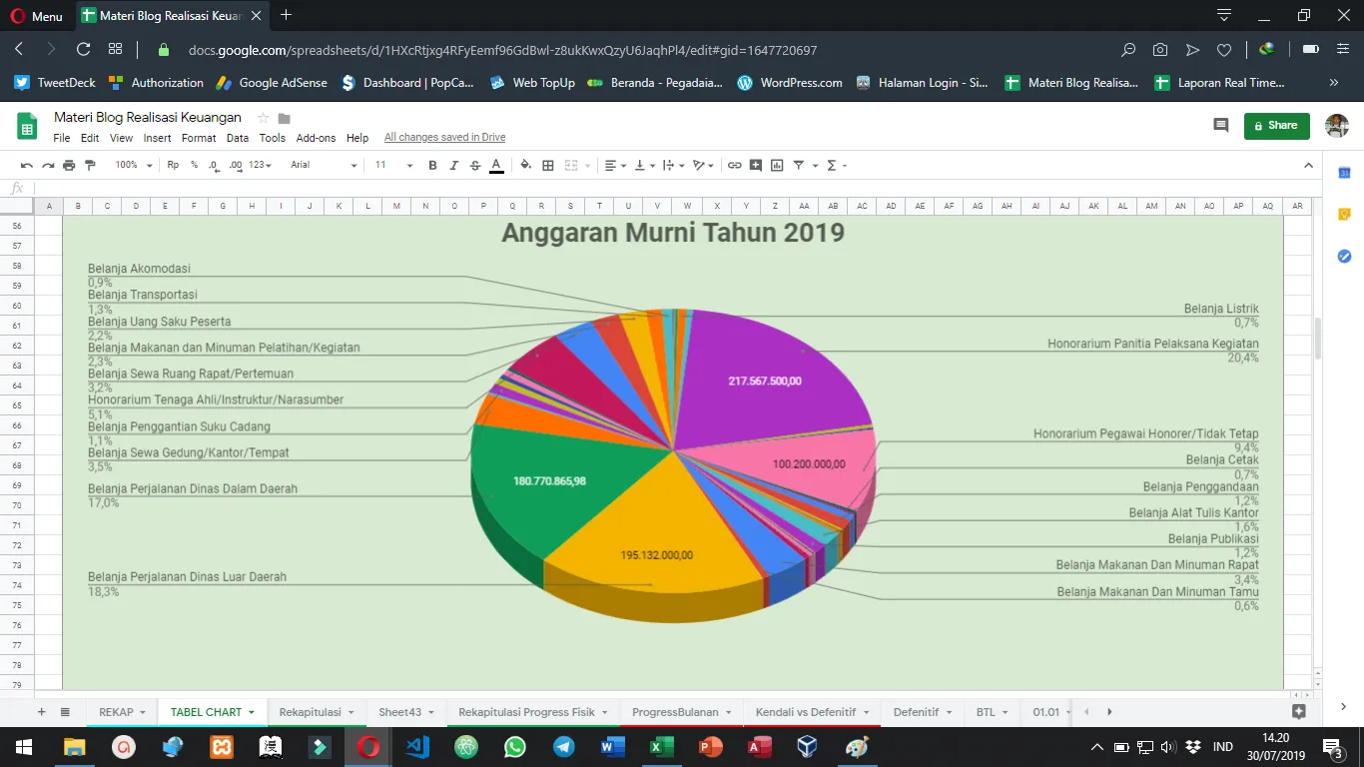Click the green Share button
The image size is (1364, 767).
click(1275, 126)
